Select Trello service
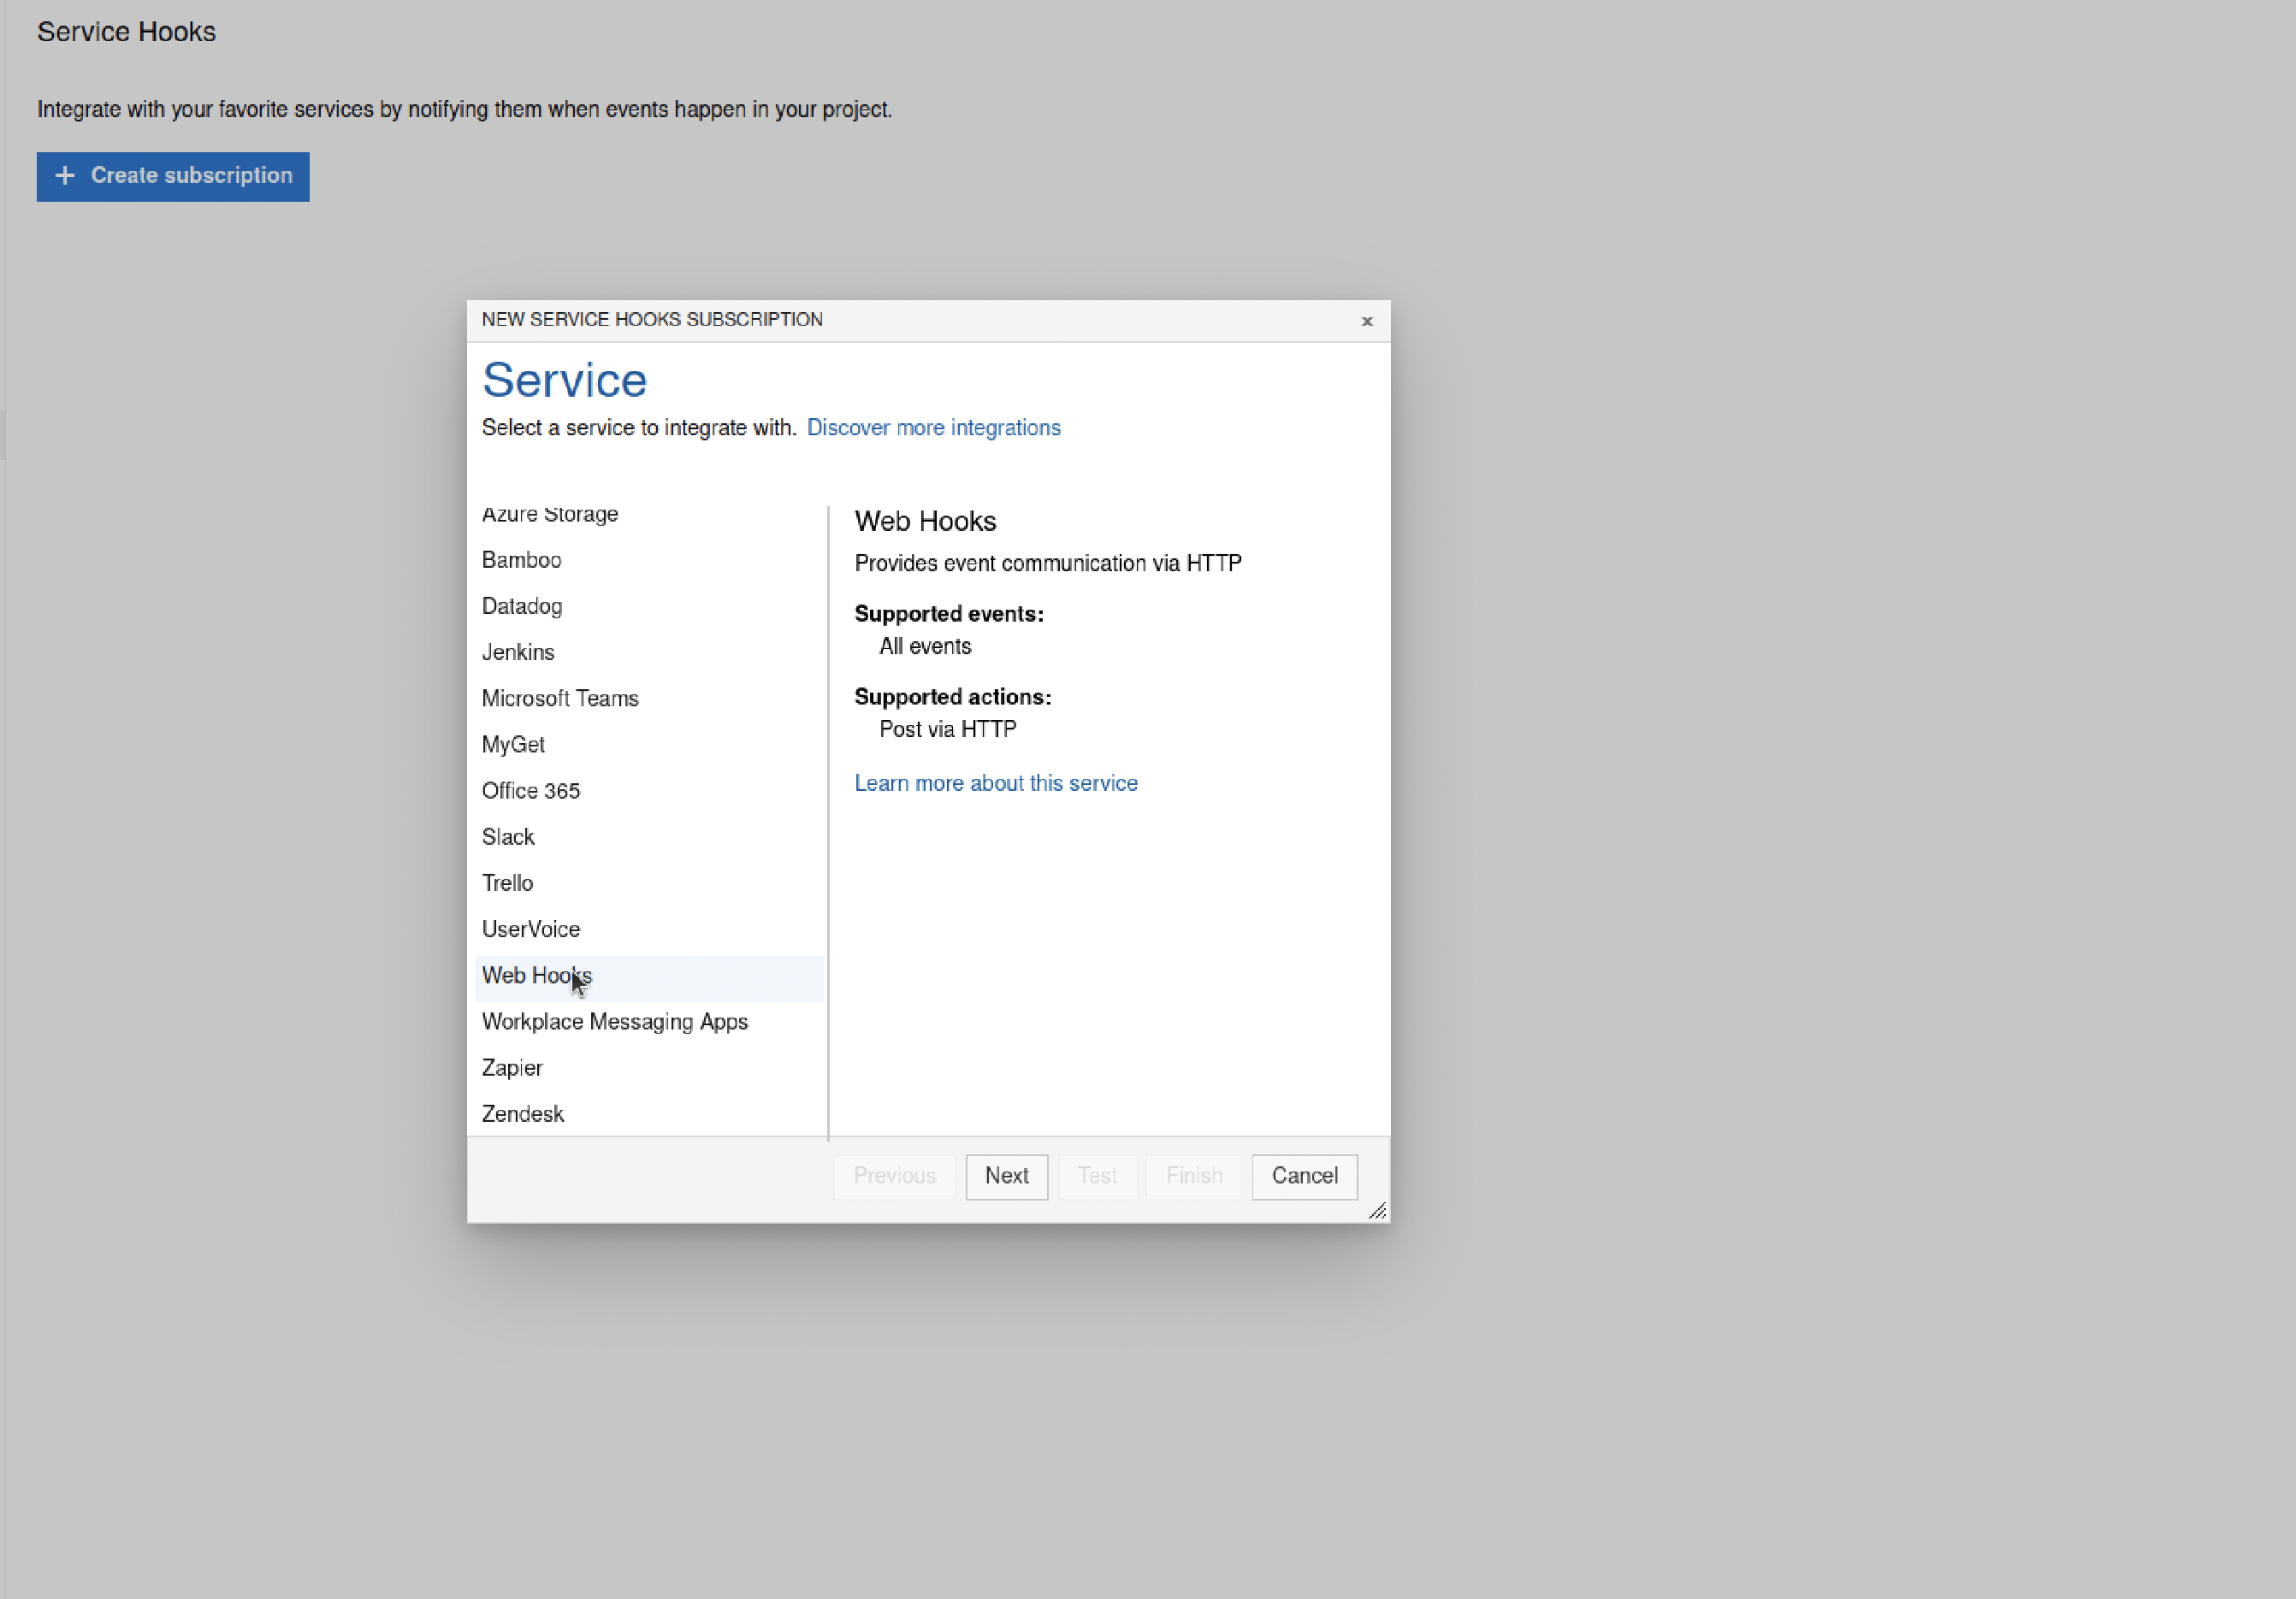 [649, 883]
